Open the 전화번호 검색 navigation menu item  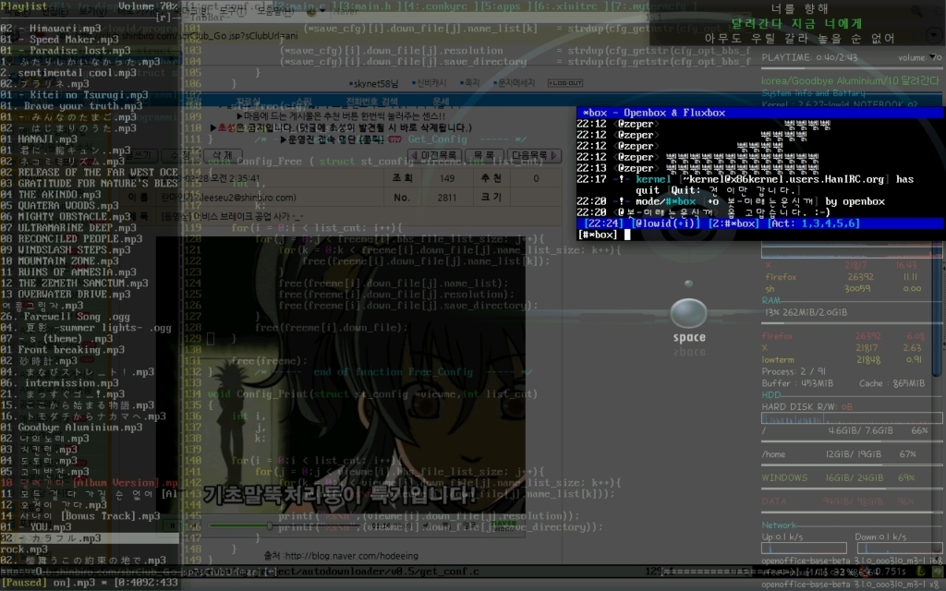371,102
